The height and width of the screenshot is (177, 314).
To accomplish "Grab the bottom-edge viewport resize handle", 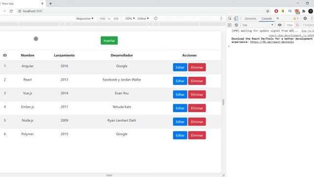I will (x=109, y=175).
